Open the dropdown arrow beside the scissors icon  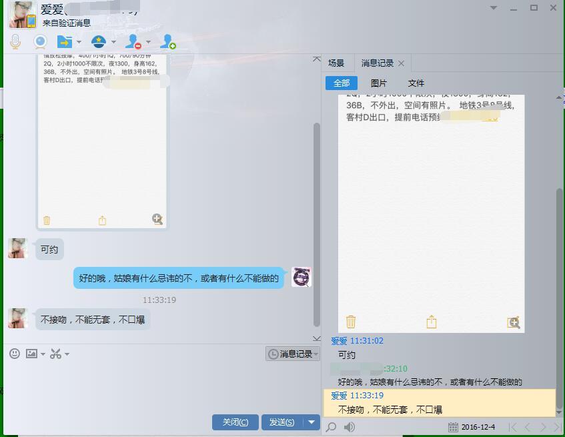tap(67, 354)
